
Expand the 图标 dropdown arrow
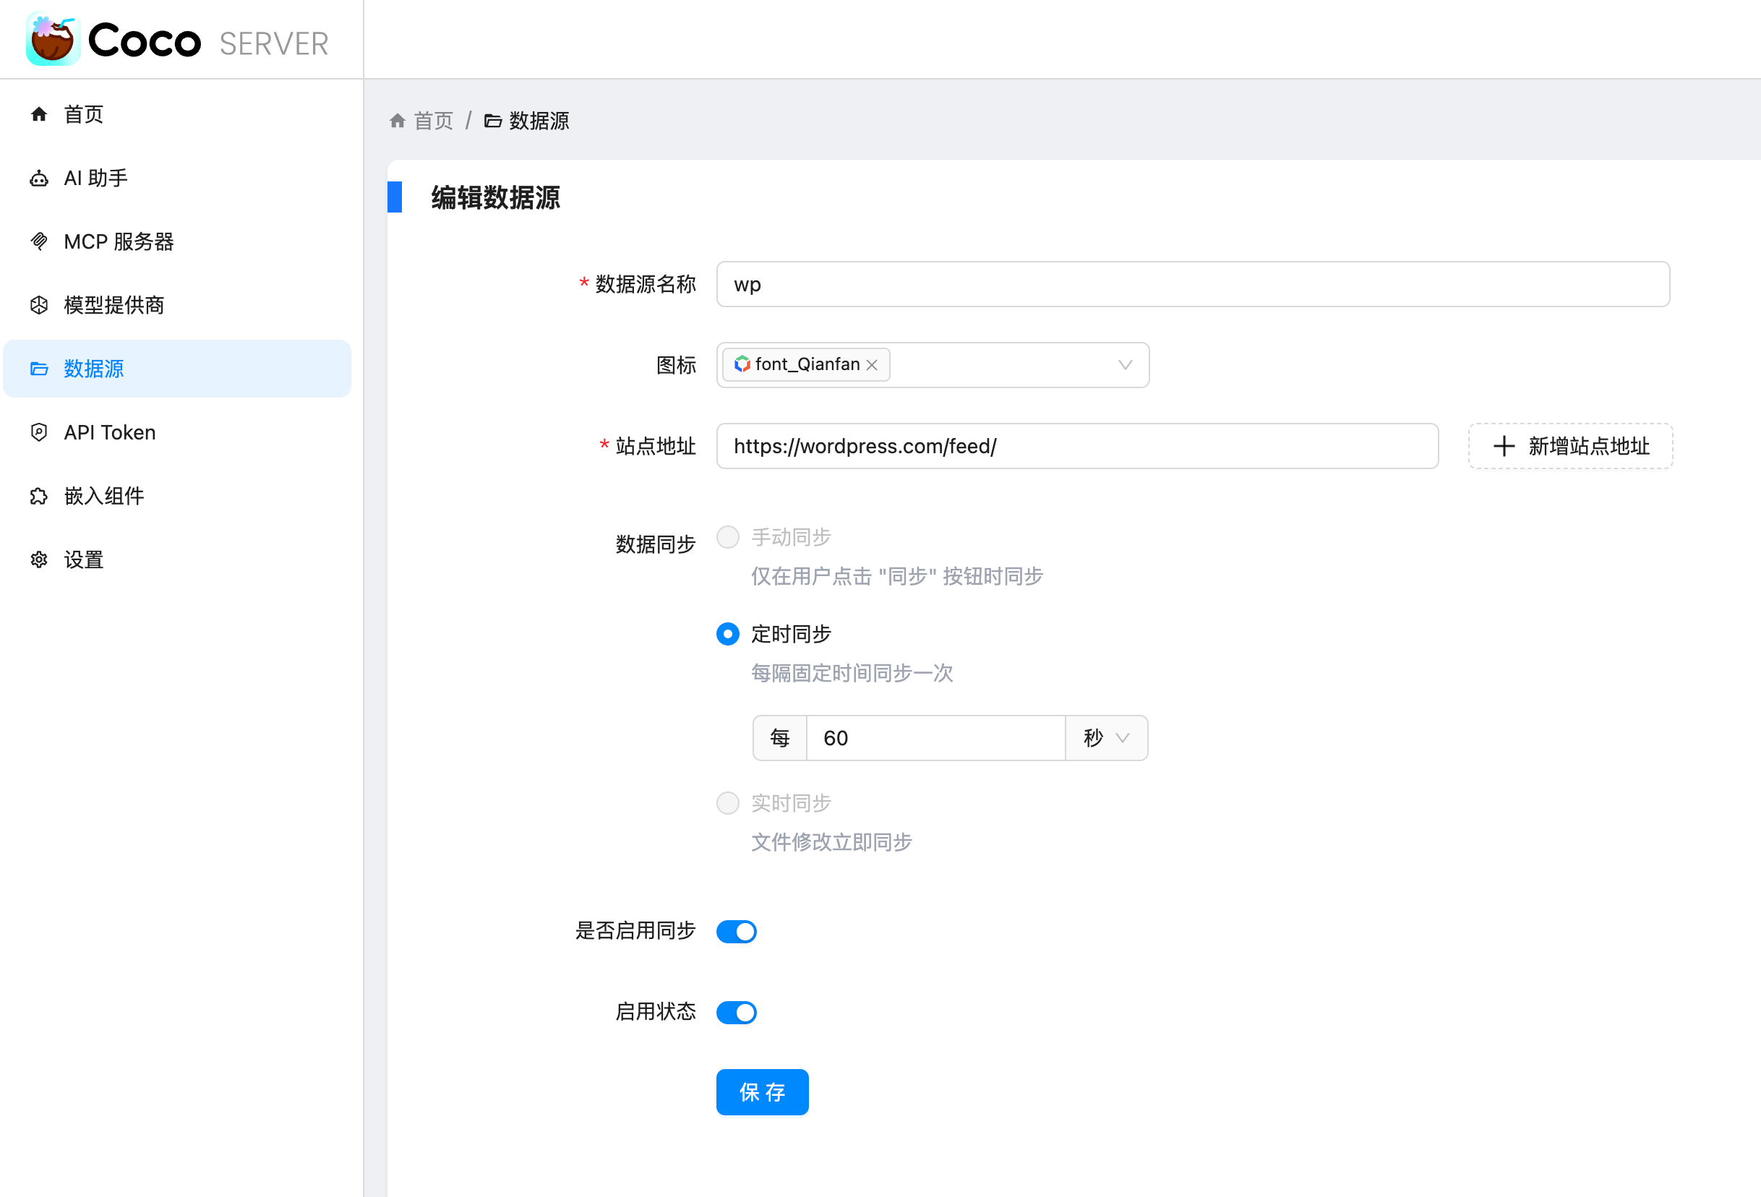coord(1126,365)
